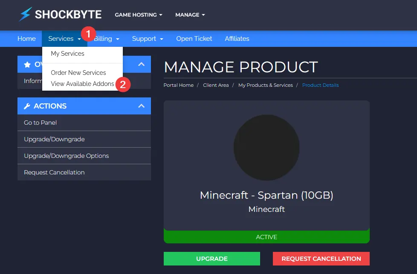The height and width of the screenshot is (274, 417).
Task: Open the Game Hosting dropdown
Action: tap(139, 15)
